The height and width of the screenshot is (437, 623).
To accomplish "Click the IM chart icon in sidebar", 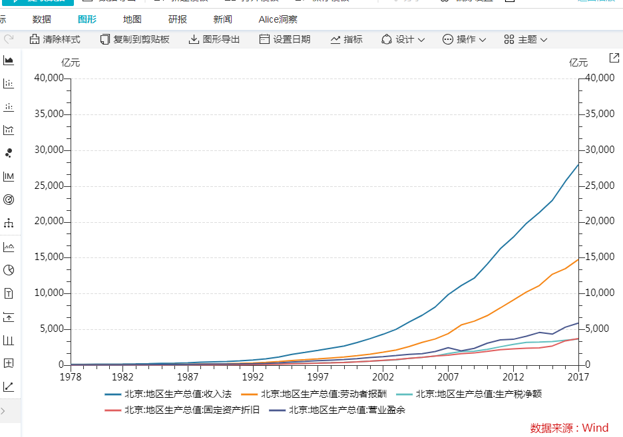I will (9, 177).
